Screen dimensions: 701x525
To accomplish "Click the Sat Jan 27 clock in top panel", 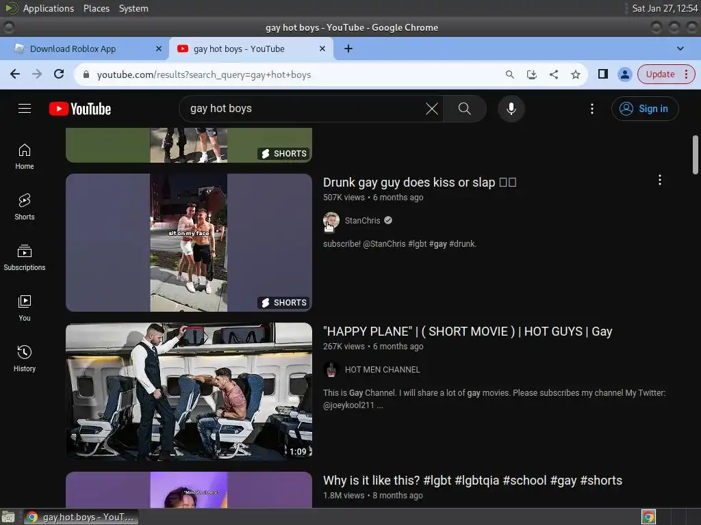I will tap(665, 8).
